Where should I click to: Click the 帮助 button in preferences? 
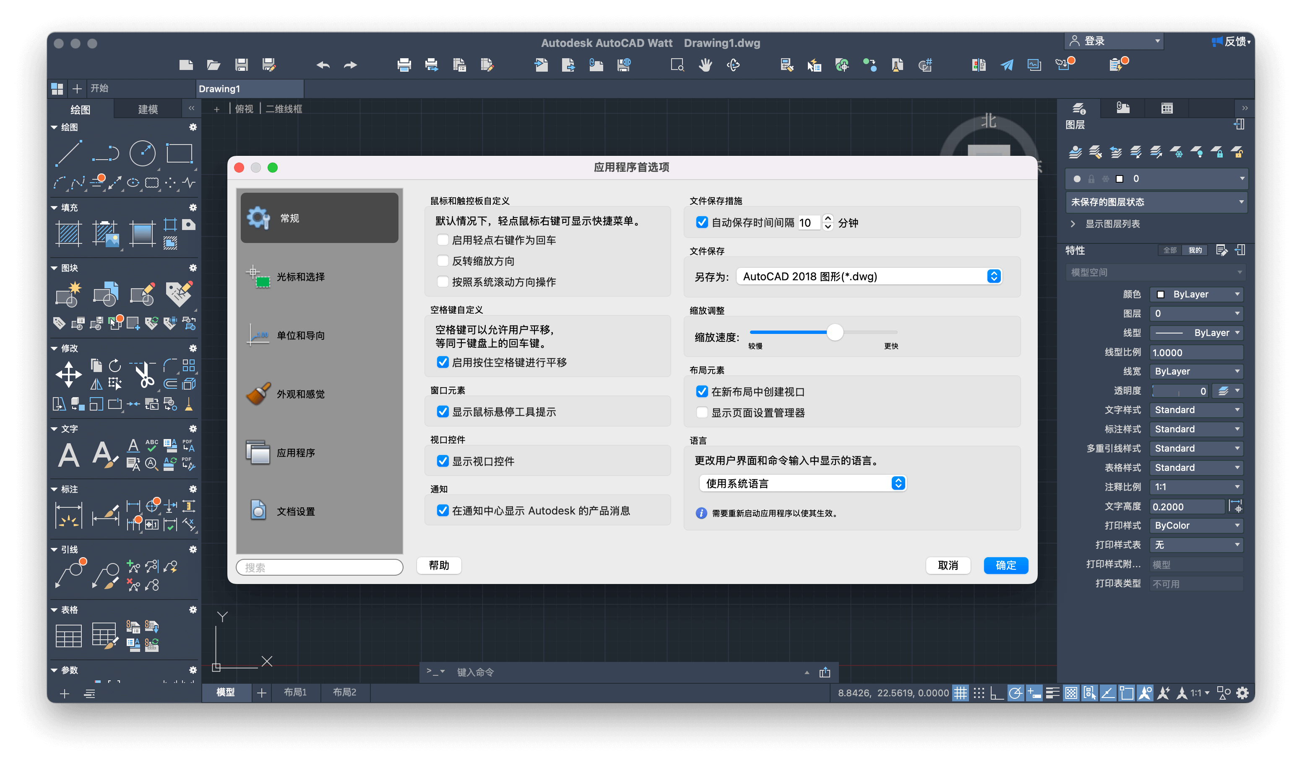[439, 565]
